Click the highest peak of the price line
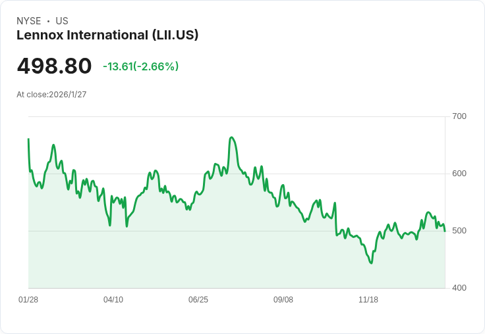This screenshot has height=334, width=485. click(231, 137)
